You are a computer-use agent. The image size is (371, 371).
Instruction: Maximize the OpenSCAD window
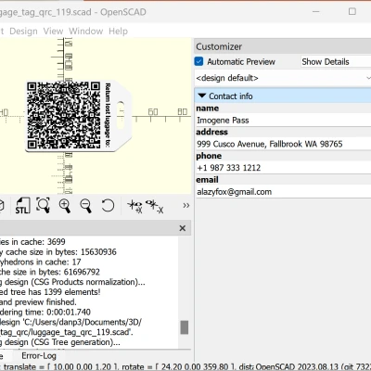[x=352, y=12]
